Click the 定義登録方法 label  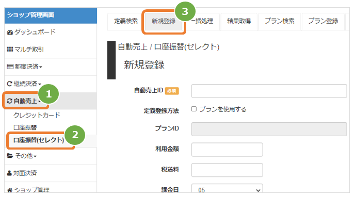(x=161, y=111)
